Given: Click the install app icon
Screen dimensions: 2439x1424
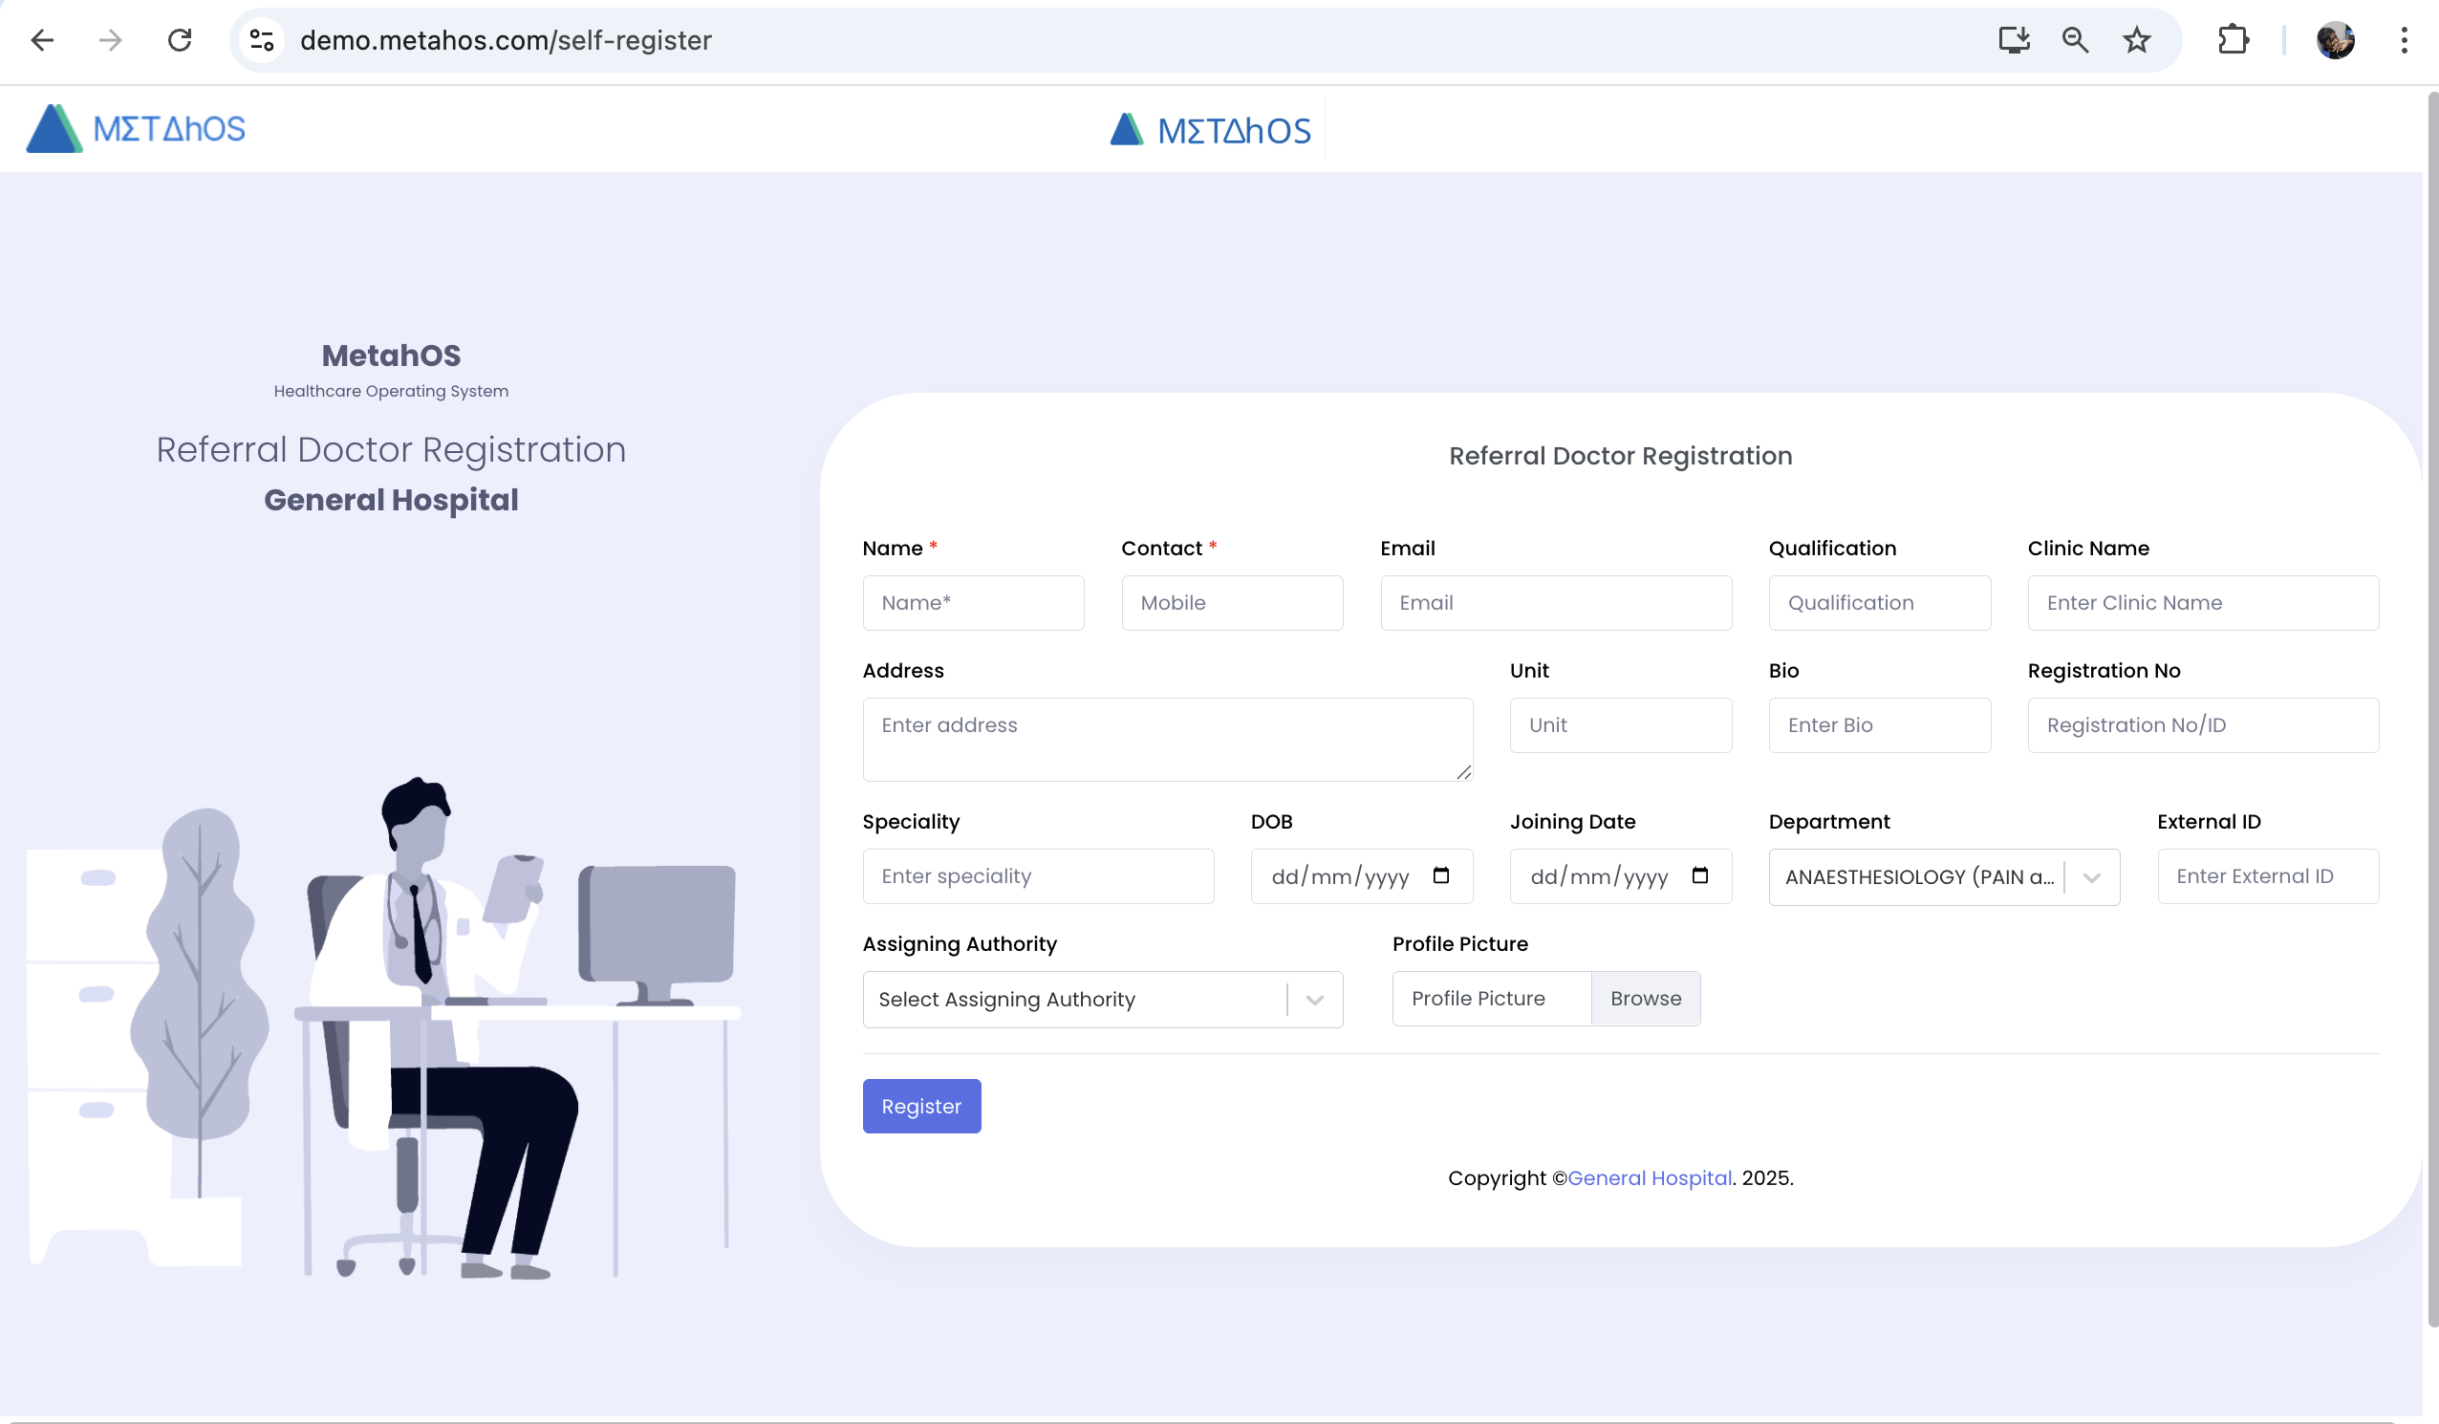Looking at the screenshot, I should point(2014,40).
